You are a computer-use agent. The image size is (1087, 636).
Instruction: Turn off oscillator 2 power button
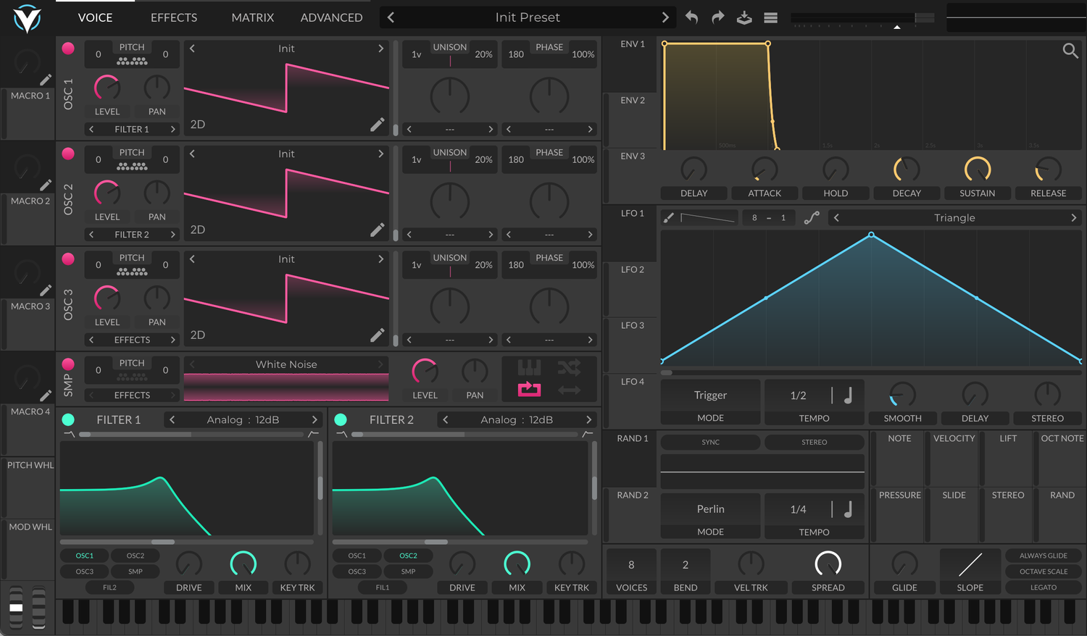point(68,154)
